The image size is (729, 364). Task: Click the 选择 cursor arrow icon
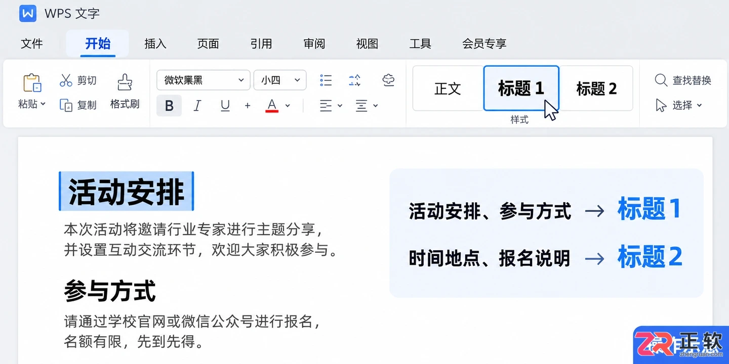(x=661, y=105)
